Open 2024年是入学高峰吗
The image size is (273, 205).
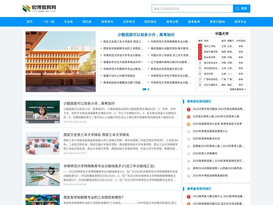pyautogui.click(x=205, y=153)
